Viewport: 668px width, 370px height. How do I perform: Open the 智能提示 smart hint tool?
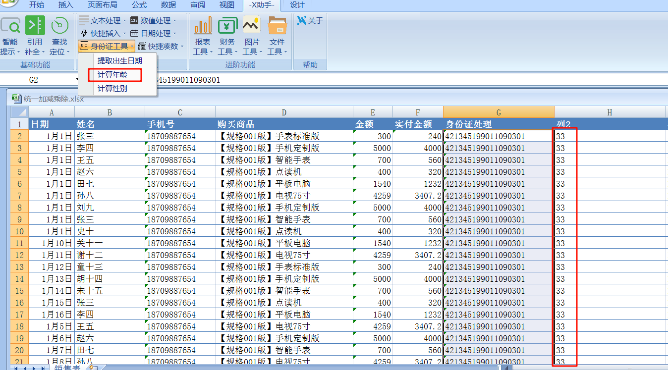(10, 36)
